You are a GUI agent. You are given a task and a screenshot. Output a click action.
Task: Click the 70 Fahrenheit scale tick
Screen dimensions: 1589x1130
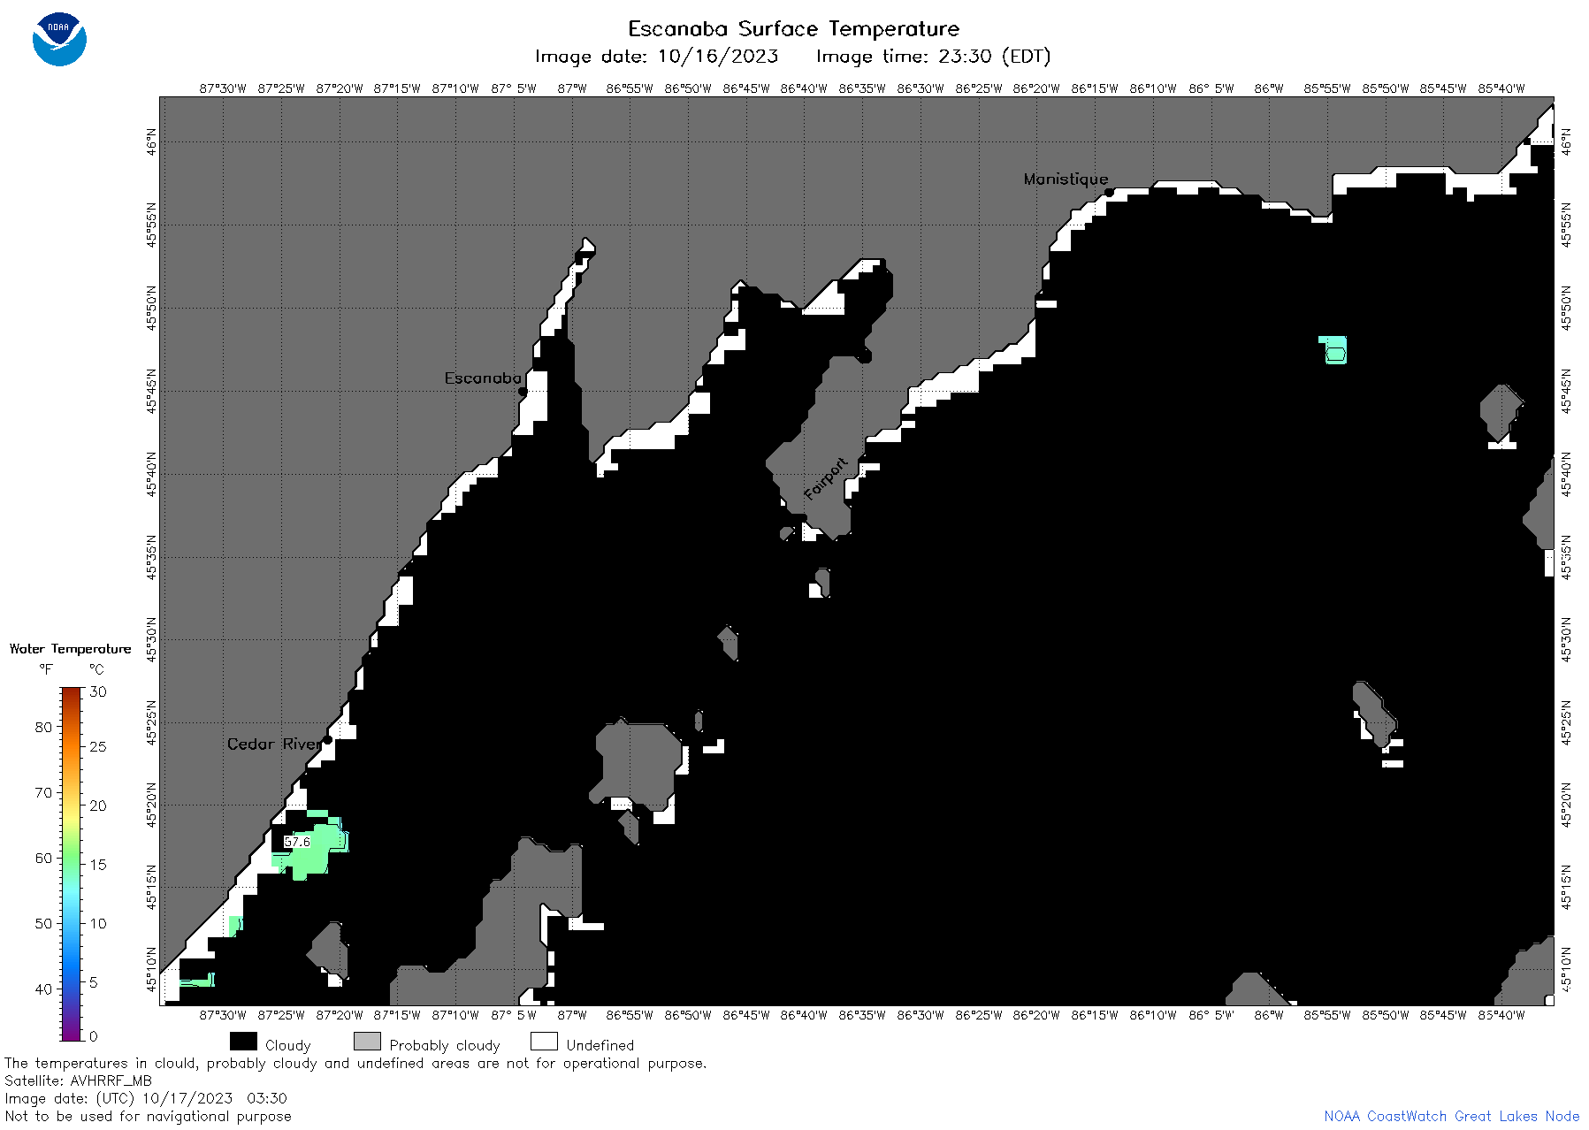click(x=43, y=793)
